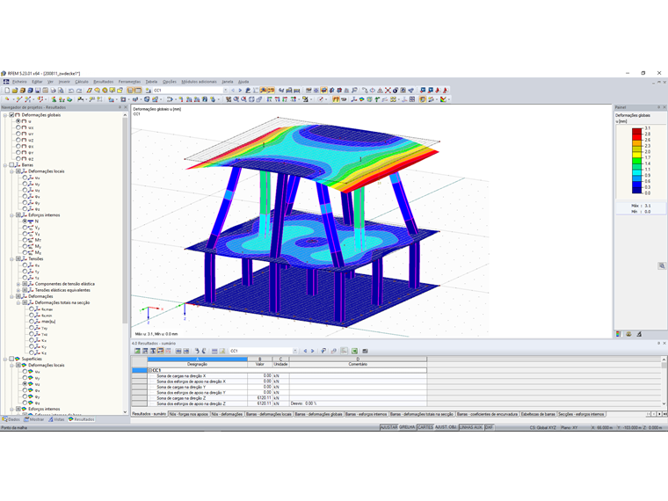Click the Redo arrow icon
The width and height of the screenshot is (668, 501).
79,91
